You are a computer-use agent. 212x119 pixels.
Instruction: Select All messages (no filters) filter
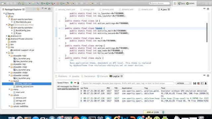[68, 86]
